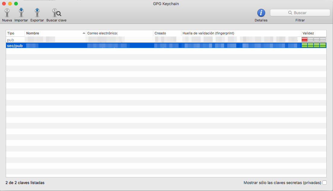333x191 pixels.
Task: Sort by Tipo column header
Action: (x=15, y=33)
